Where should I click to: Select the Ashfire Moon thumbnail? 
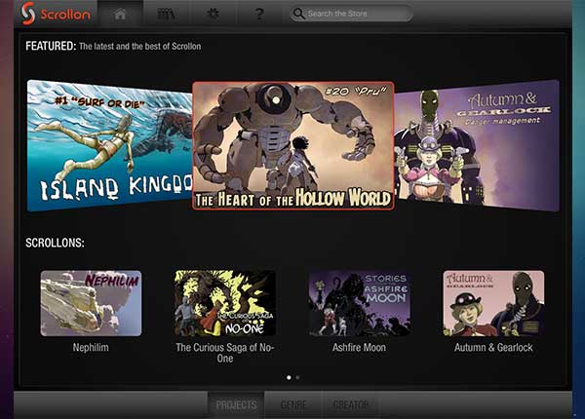click(360, 303)
